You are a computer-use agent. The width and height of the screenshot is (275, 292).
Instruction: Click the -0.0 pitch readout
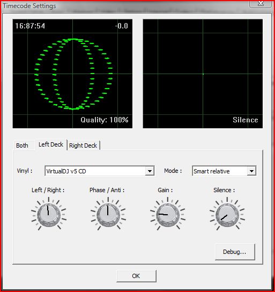pyautogui.click(x=121, y=26)
